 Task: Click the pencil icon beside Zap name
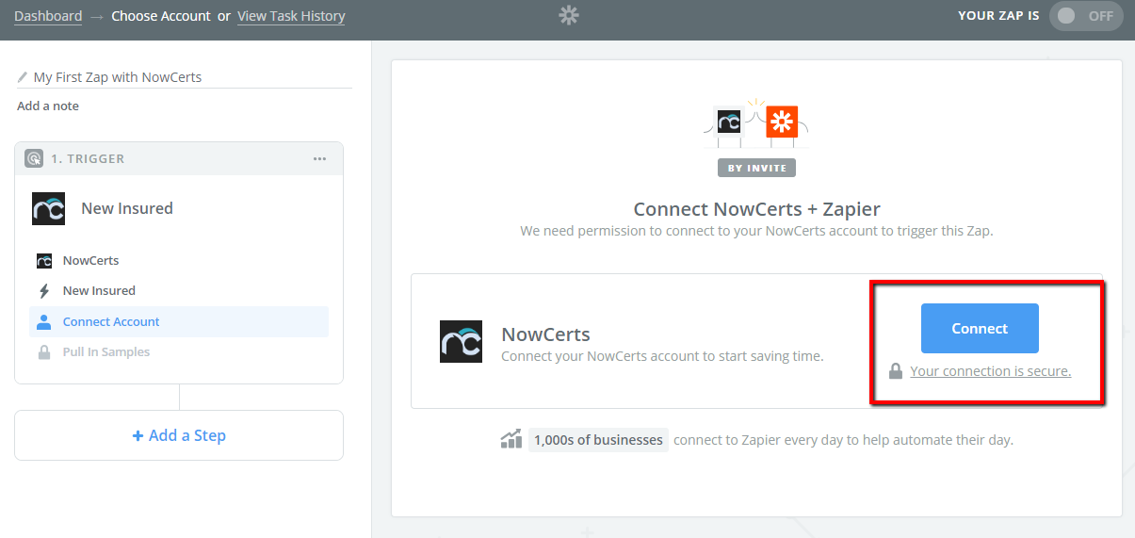(23, 77)
